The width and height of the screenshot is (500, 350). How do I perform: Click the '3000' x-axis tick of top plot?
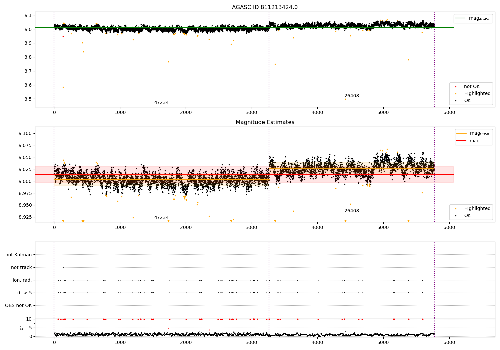pos(251,112)
